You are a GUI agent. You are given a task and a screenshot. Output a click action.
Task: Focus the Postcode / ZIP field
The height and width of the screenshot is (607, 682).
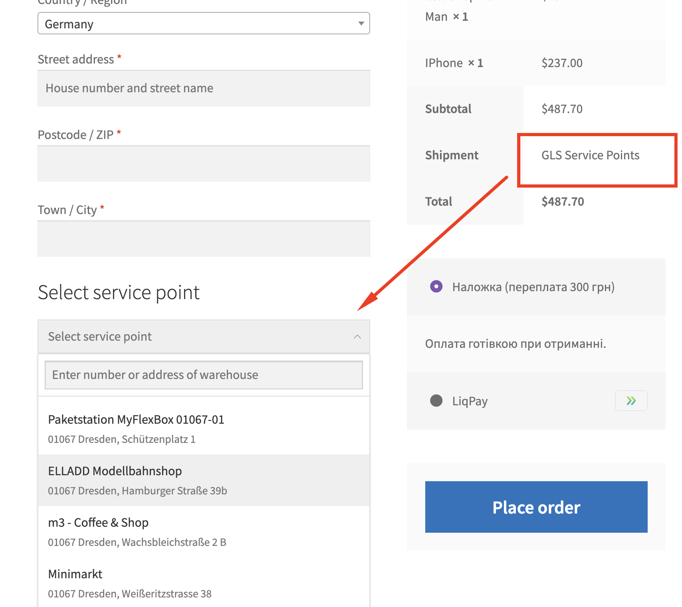(x=204, y=164)
